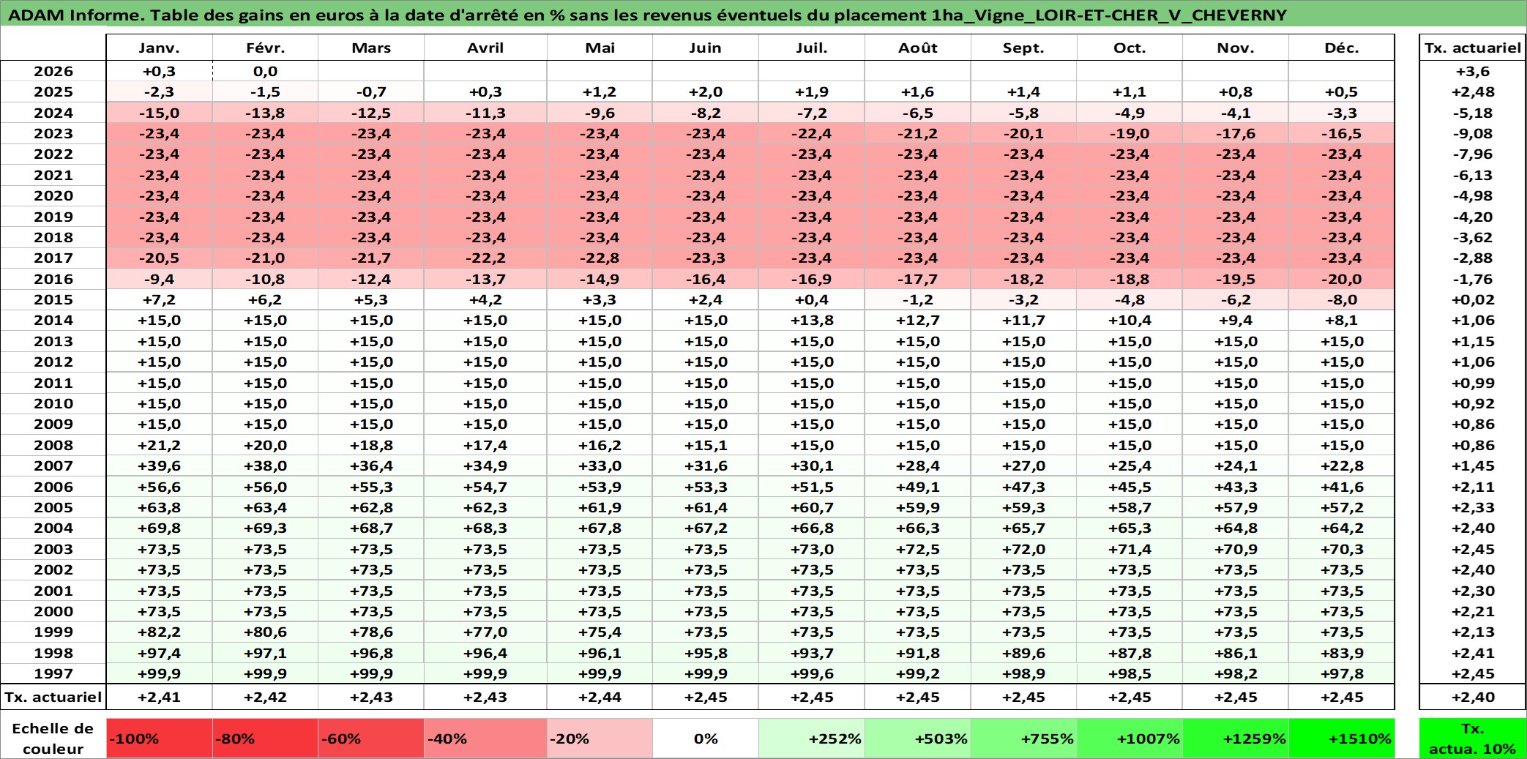Select the 2007 Janv. cell showing +39,6
The image size is (1527, 759).
160,466
